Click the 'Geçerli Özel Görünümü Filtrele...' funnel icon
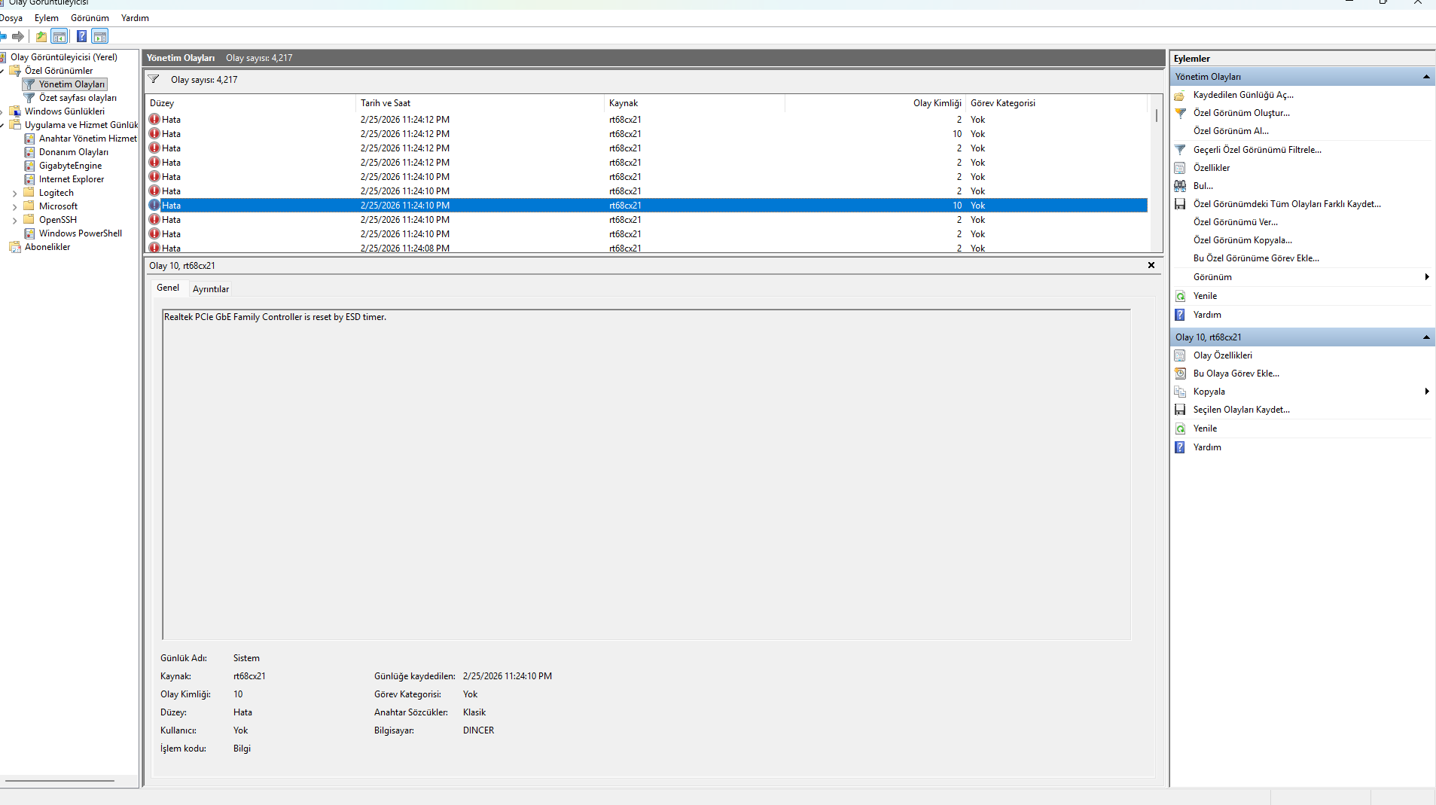Image resolution: width=1436 pixels, height=805 pixels. click(1180, 150)
